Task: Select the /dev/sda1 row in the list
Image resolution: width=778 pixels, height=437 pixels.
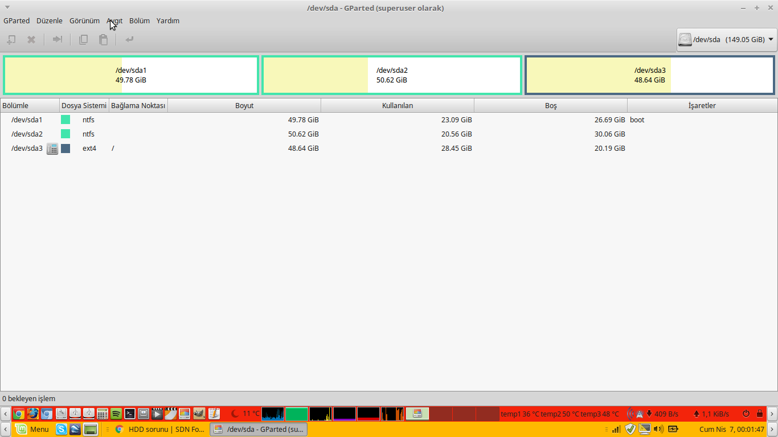Action: point(389,119)
